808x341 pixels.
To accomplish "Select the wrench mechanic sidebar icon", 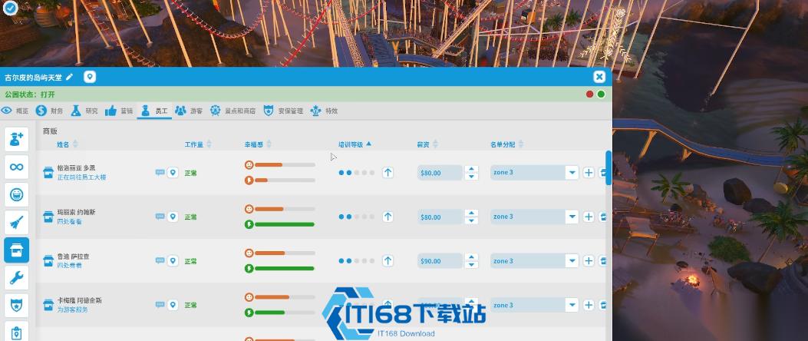I will [16, 278].
